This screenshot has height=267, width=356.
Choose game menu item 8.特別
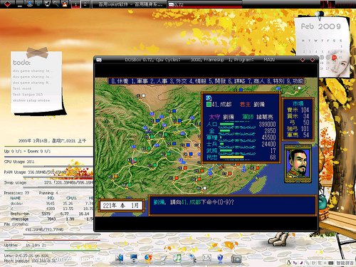(276, 81)
